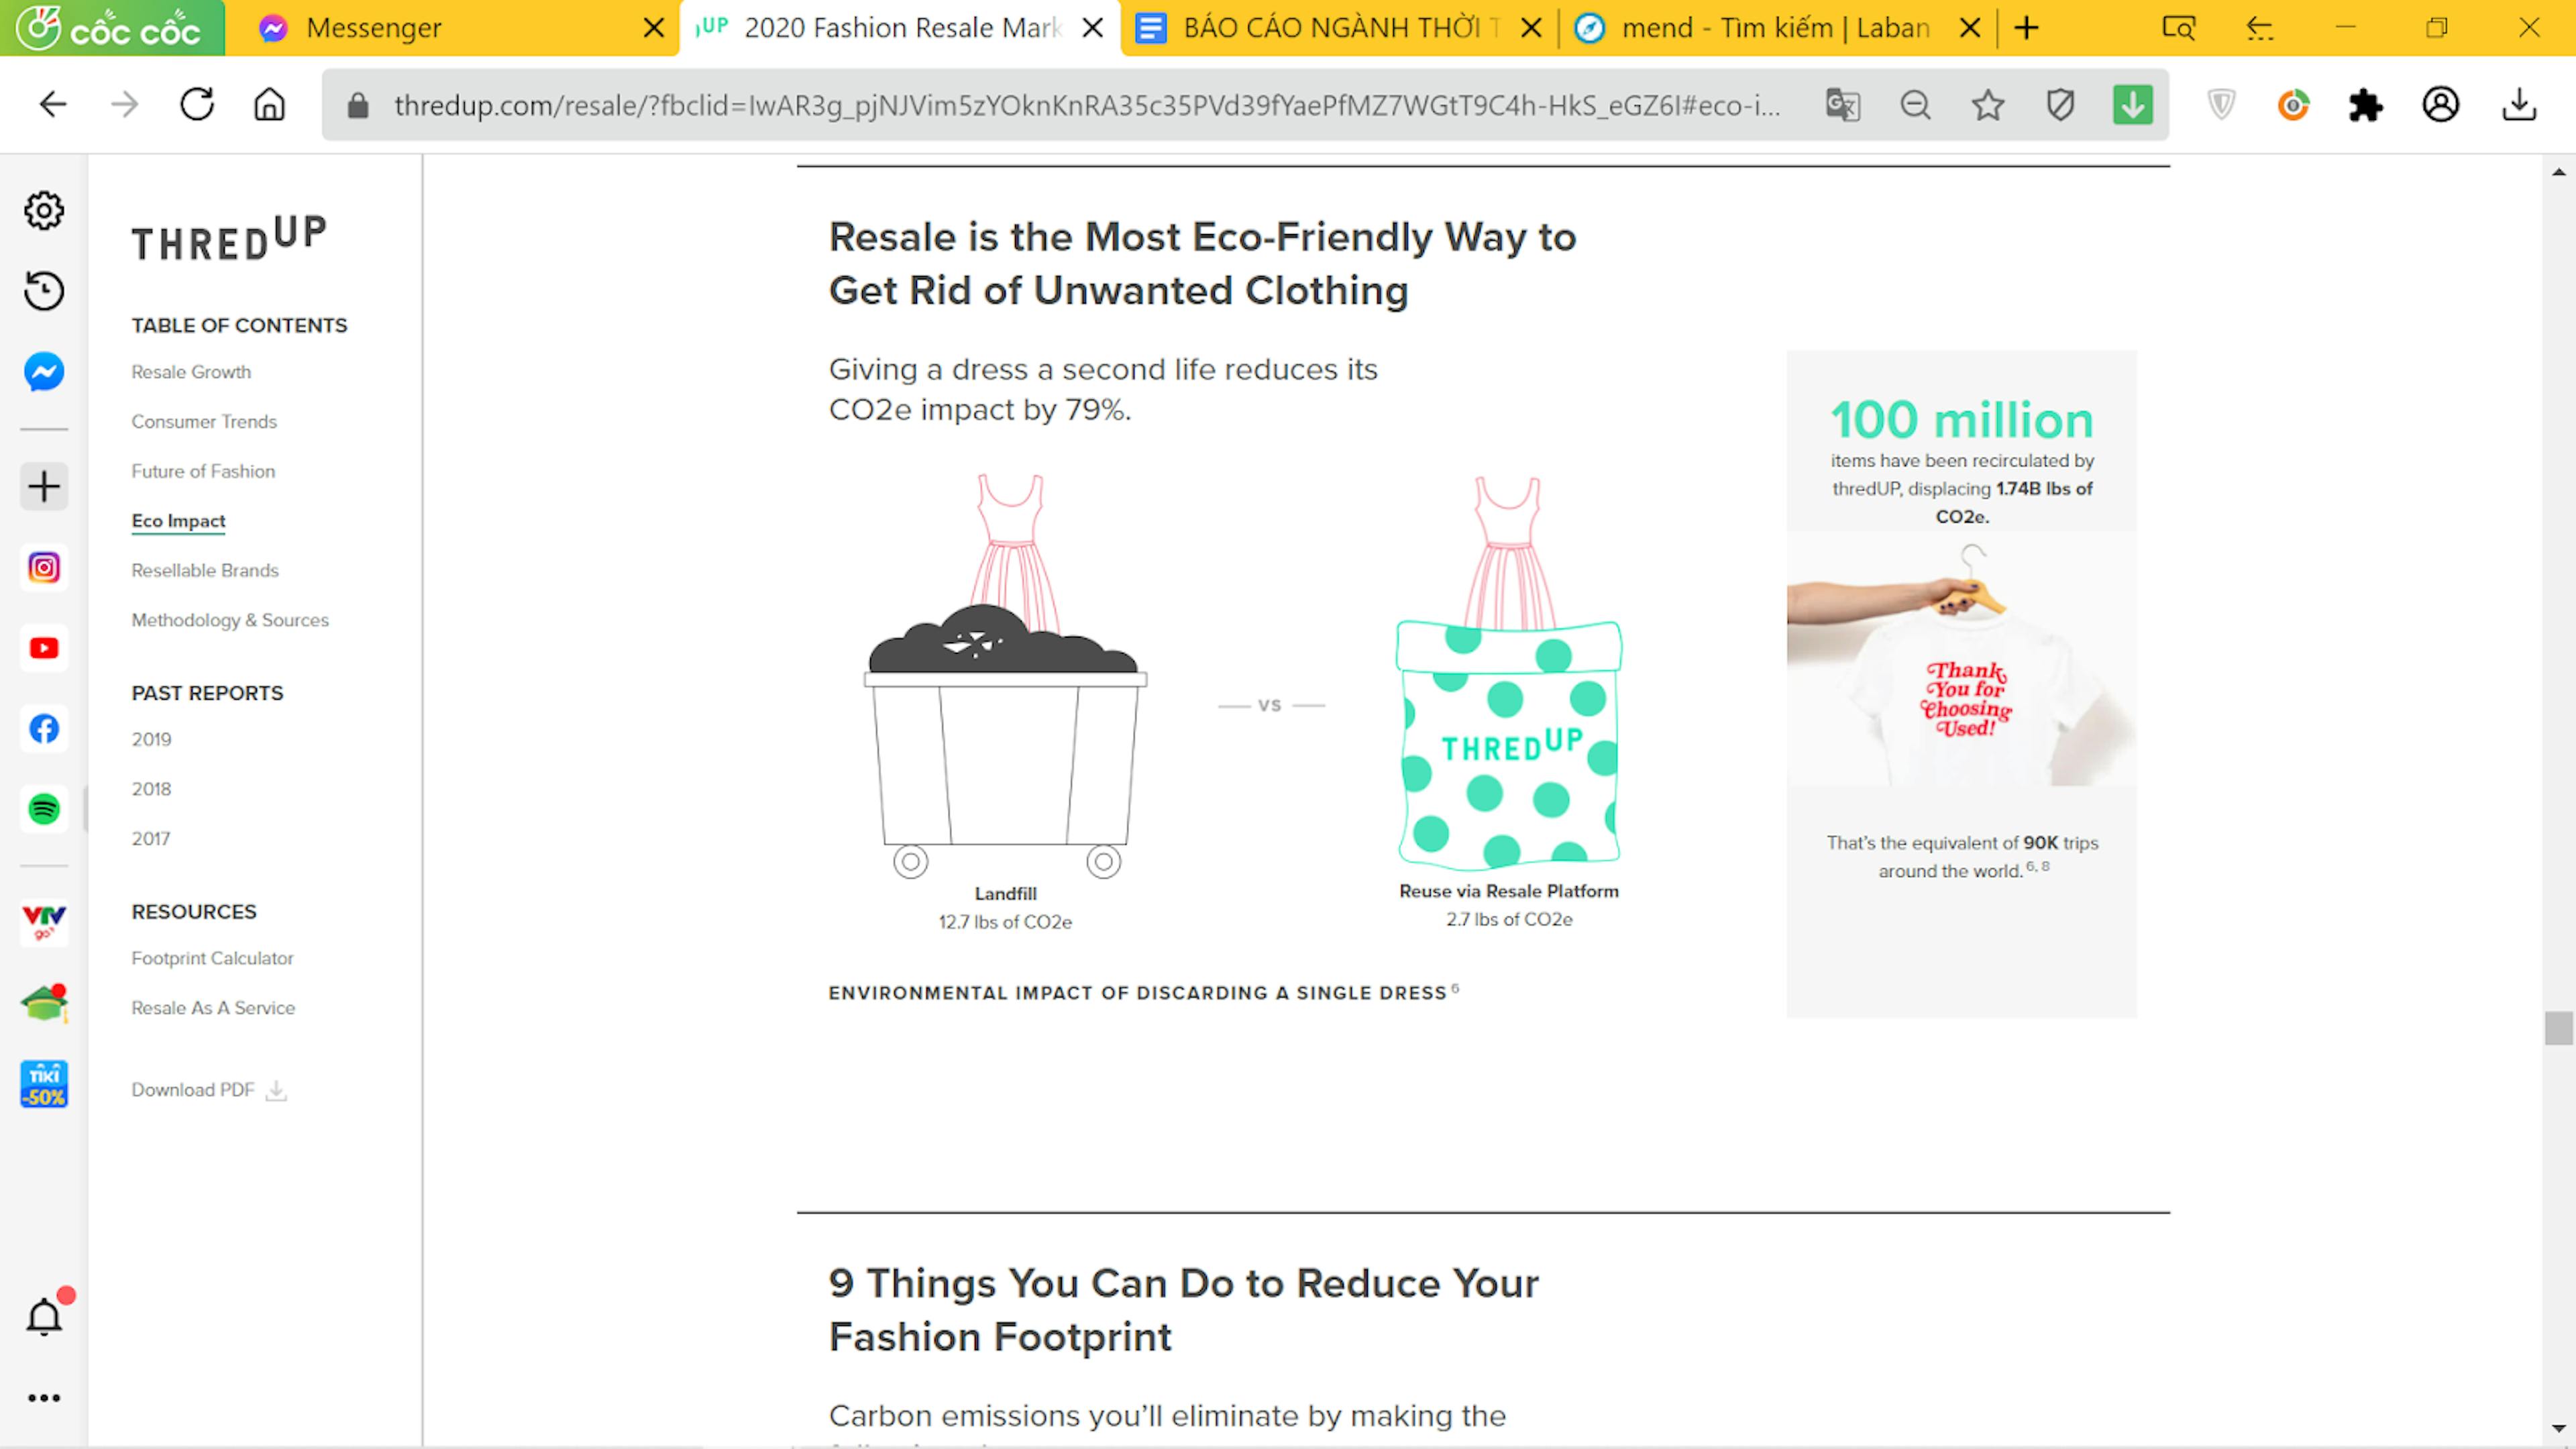Go back to the previous page
The image size is (2576, 1449).
53,105
